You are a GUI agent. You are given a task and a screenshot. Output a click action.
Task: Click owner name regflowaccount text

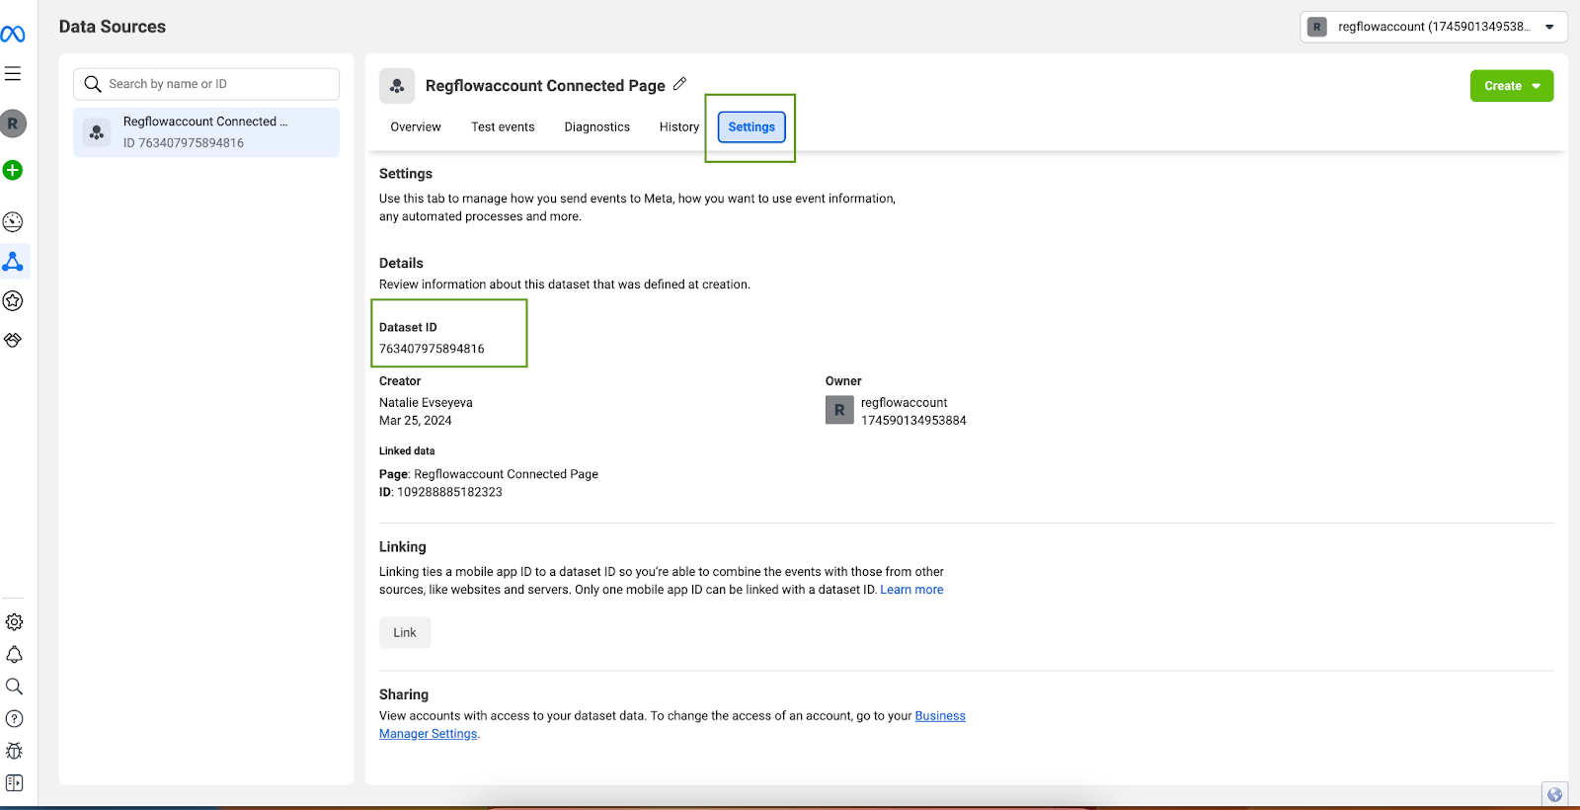coord(904,403)
